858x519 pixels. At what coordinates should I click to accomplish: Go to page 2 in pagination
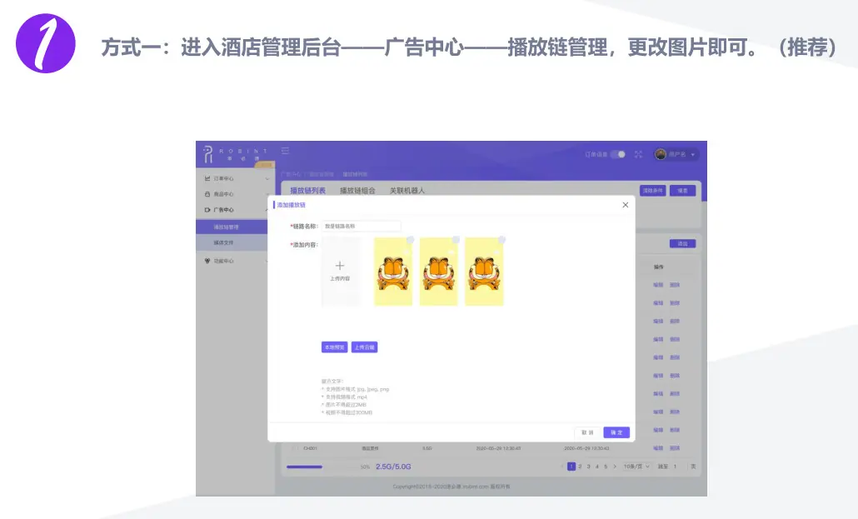580,467
